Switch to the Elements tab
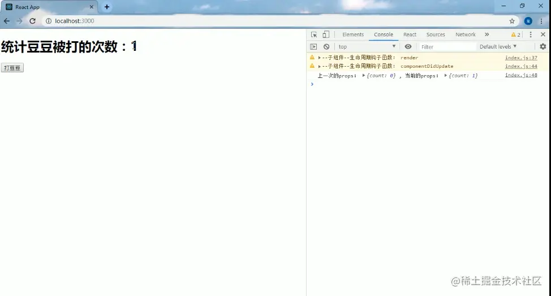The image size is (551, 296). point(353,34)
